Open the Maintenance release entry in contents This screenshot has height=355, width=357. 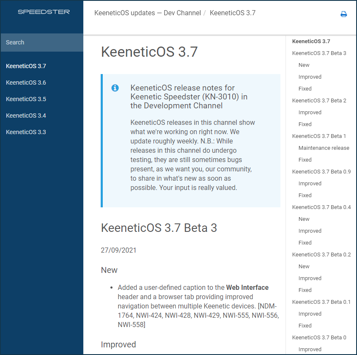coord(324,148)
